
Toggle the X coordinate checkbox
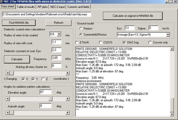[x=23, y=79]
